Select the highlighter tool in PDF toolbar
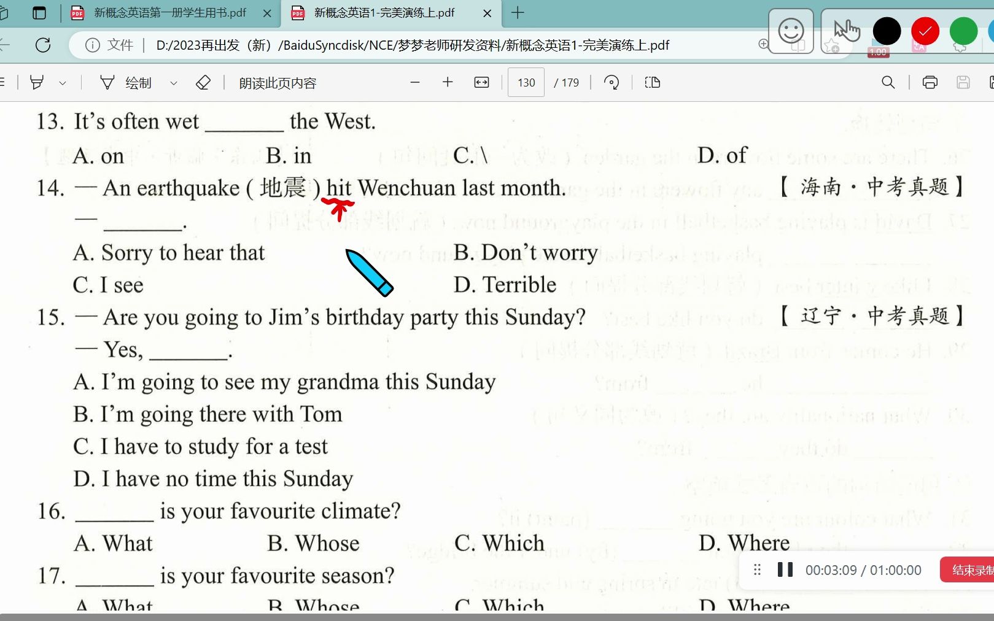 pyautogui.click(x=37, y=83)
